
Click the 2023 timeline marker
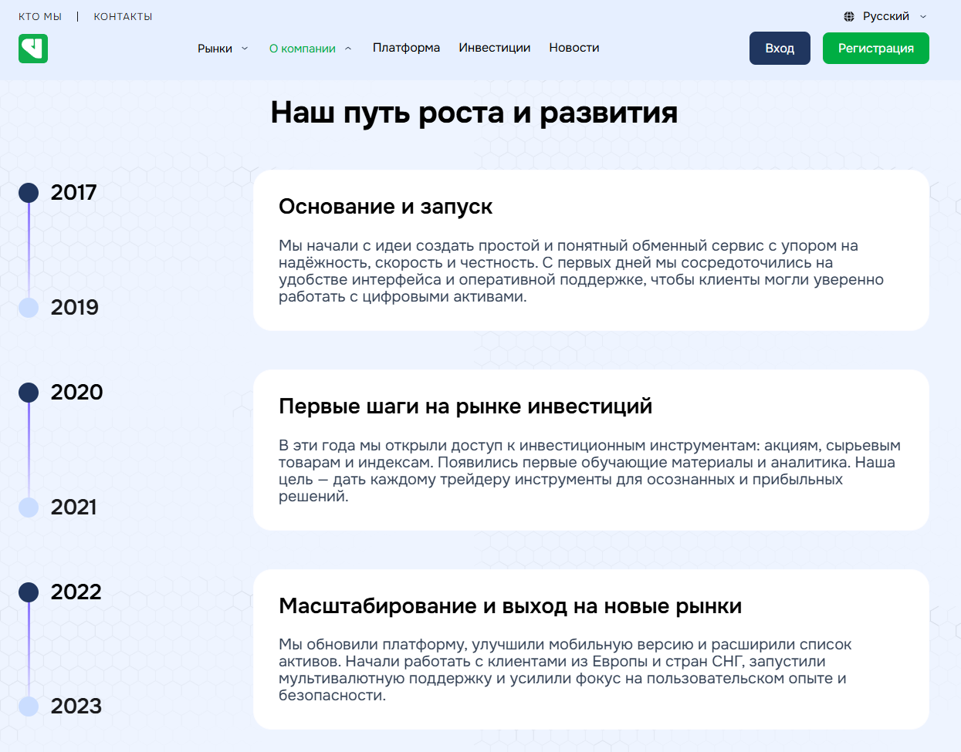pyautogui.click(x=29, y=706)
